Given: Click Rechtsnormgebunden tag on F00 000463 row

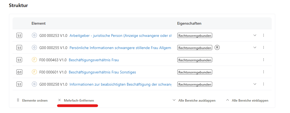Looking at the screenshot, I should tap(195, 60).
